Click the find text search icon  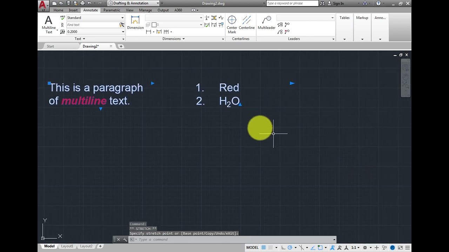(x=122, y=25)
